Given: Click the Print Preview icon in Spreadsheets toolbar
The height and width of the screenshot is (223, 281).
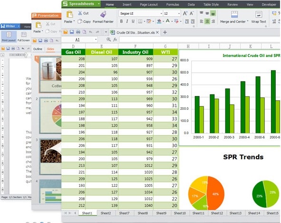Looking at the screenshot, I should coord(84,32).
